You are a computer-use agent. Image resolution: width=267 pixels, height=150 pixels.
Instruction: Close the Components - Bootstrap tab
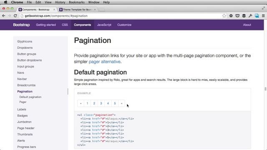tap(54, 10)
